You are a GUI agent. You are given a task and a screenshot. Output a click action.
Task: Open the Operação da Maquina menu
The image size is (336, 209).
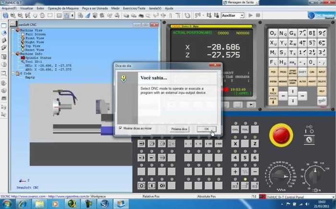click(x=63, y=8)
